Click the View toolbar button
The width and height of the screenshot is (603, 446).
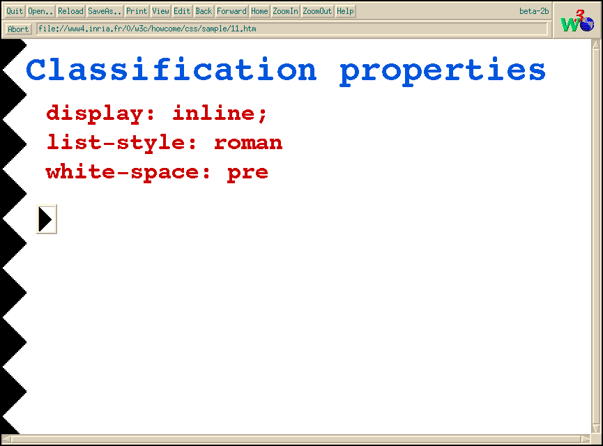pyautogui.click(x=161, y=11)
